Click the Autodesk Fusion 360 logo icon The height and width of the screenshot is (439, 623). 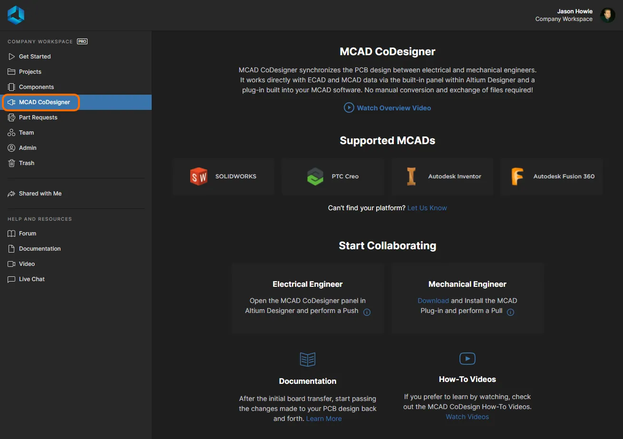tap(517, 176)
